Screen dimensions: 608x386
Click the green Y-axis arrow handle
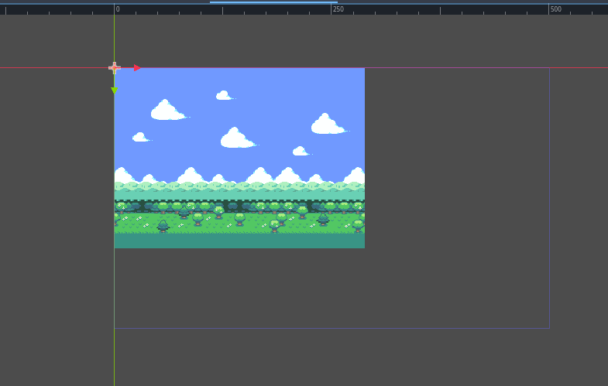pyautogui.click(x=115, y=91)
